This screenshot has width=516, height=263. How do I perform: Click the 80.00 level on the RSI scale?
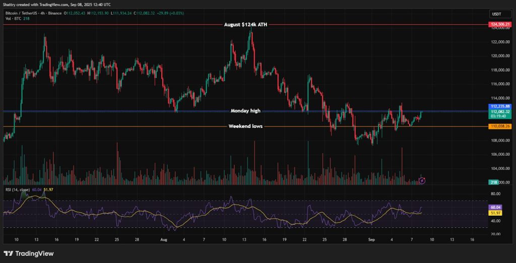(495, 193)
